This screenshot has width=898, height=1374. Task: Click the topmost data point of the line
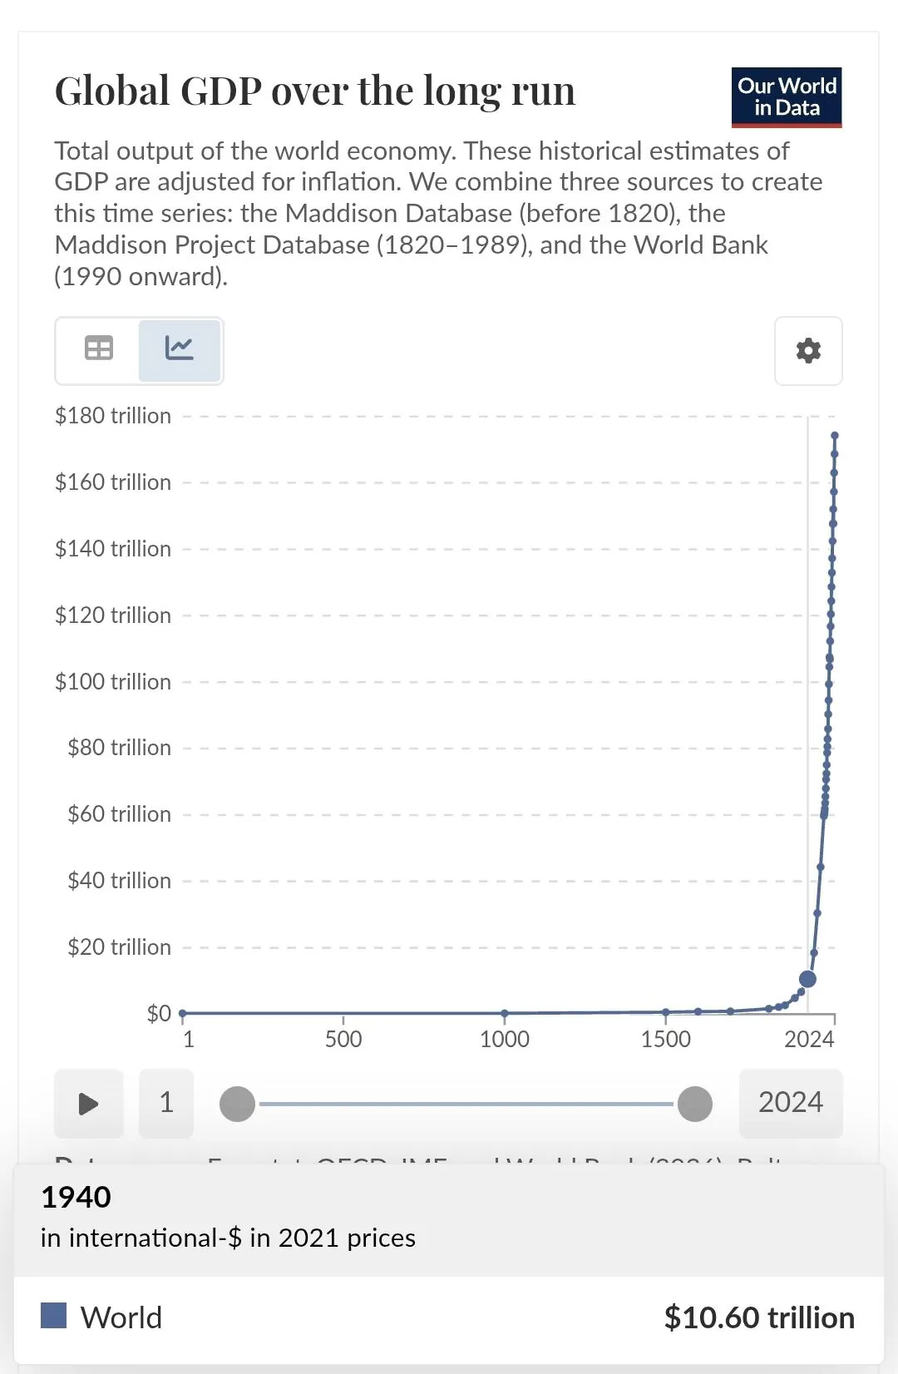835,435
